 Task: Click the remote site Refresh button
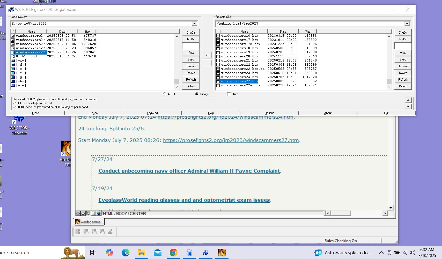pyautogui.click(x=403, y=80)
